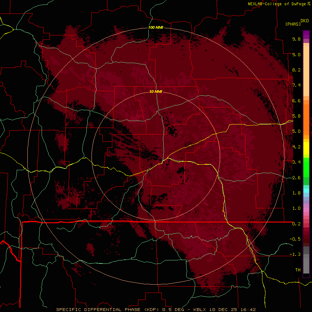Screen dimensions: 312x312
Task: Click the 100 NMI range ring label
Action: (156, 27)
